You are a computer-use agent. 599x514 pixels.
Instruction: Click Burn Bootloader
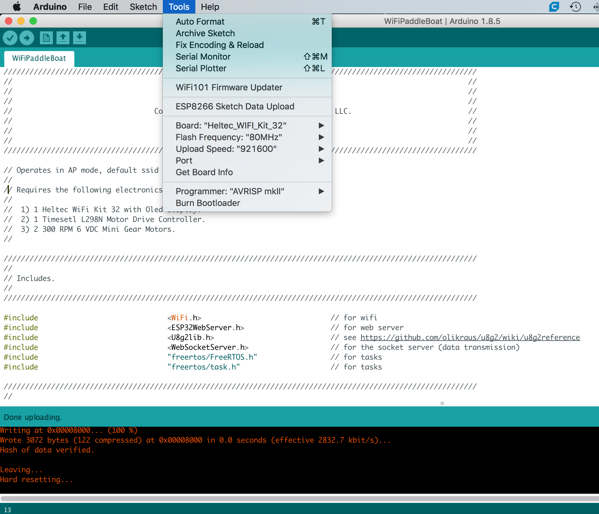[247, 203]
